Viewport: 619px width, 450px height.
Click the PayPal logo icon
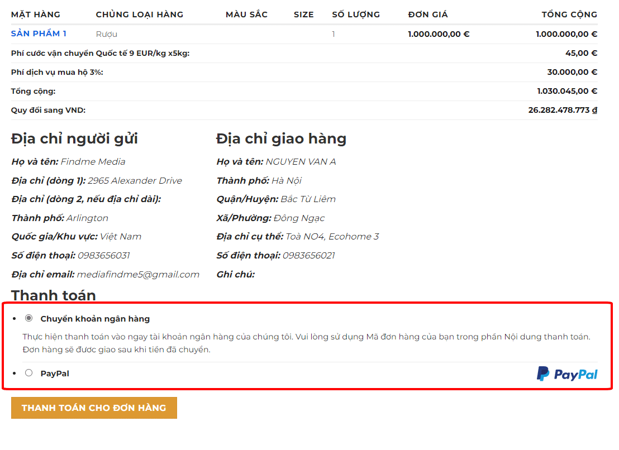coord(566,374)
